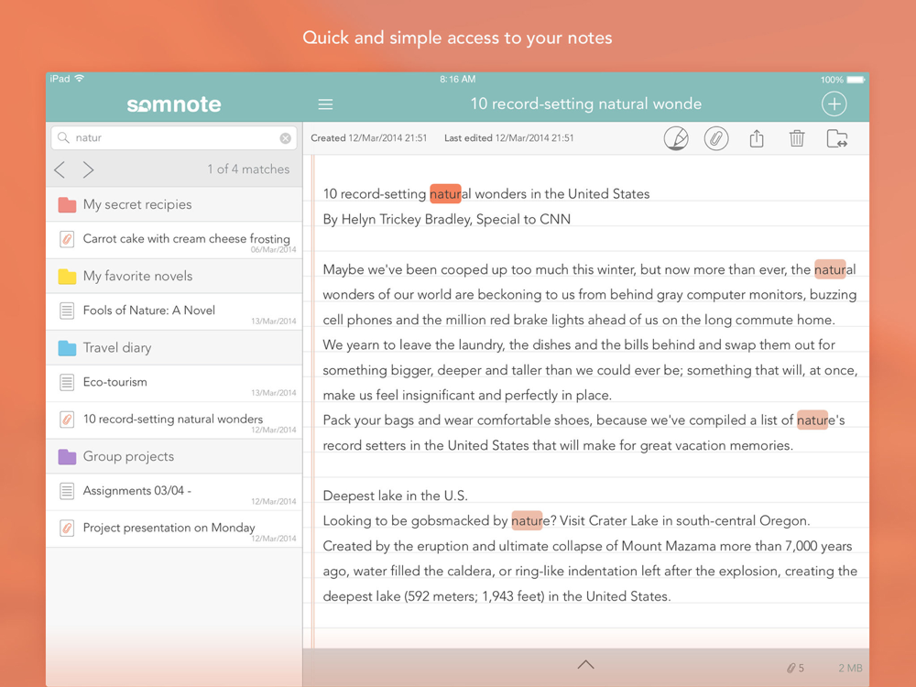Clear the search field text
The height and width of the screenshot is (687, 916).
coord(285,138)
